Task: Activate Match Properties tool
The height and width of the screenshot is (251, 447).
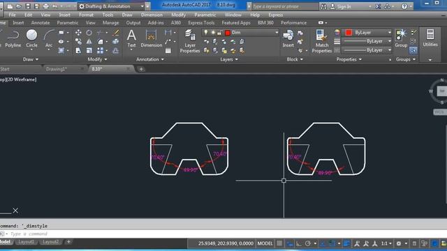Action: pos(322,41)
